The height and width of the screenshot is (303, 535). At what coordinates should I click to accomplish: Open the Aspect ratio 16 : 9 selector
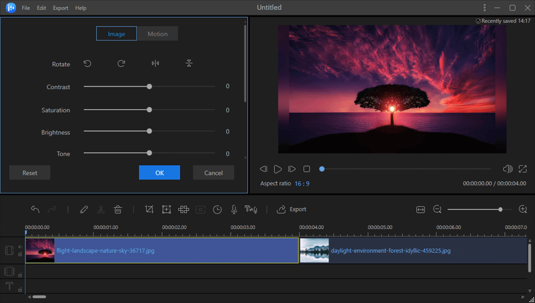pos(302,183)
